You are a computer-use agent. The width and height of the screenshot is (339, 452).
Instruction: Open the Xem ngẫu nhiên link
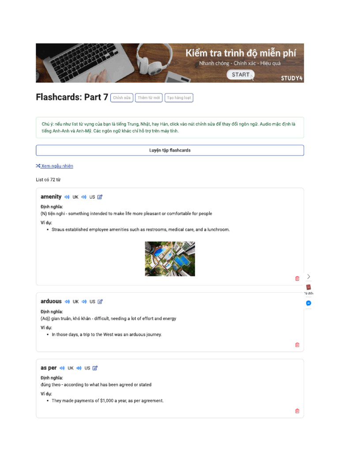(54, 166)
